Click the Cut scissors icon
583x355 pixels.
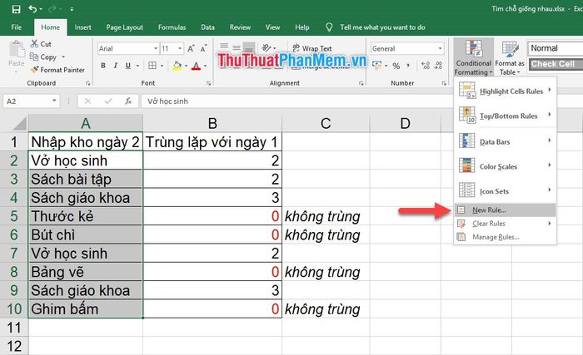(x=35, y=44)
